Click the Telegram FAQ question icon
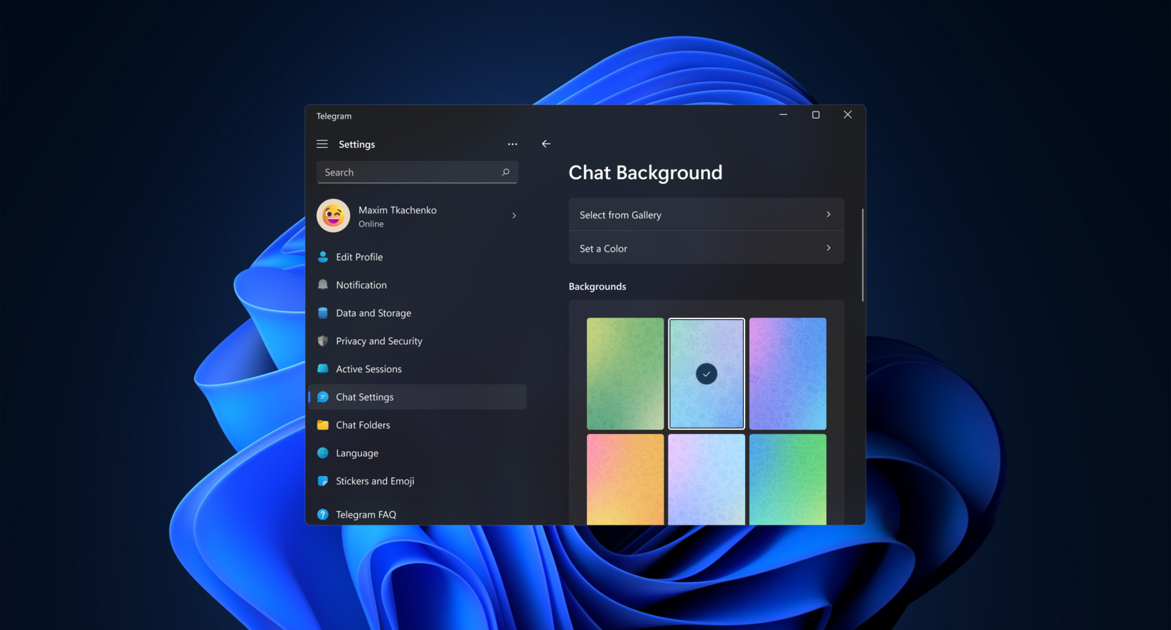 (x=323, y=514)
